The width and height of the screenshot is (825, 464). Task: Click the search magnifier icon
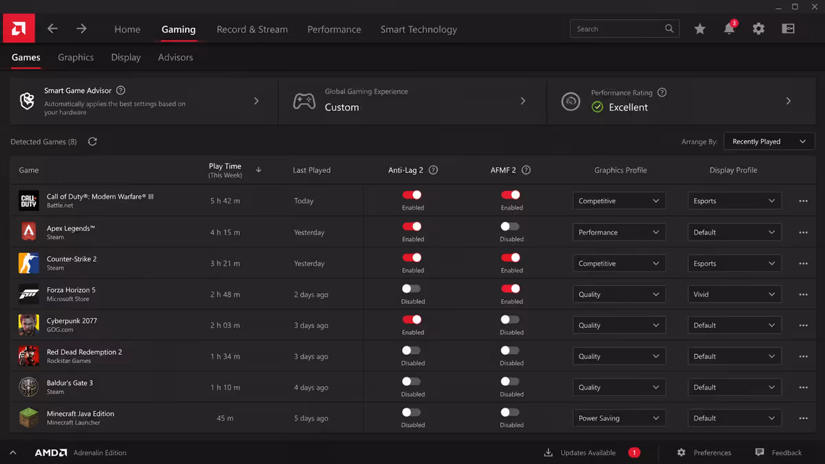[669, 29]
